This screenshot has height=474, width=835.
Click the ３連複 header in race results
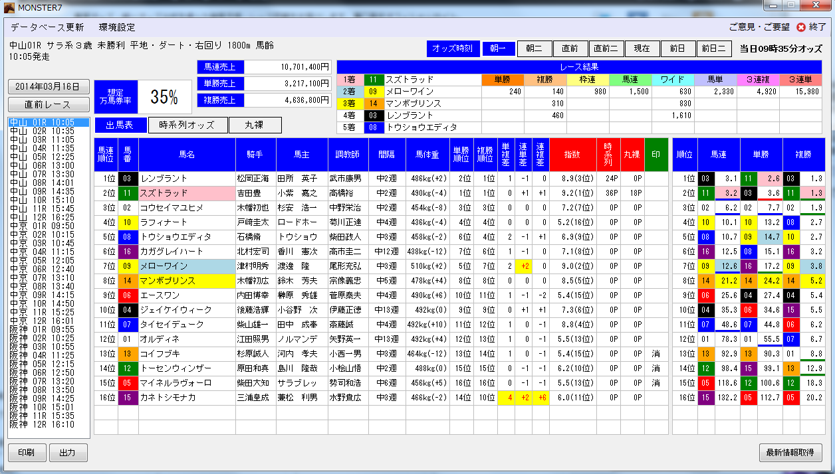(x=758, y=80)
